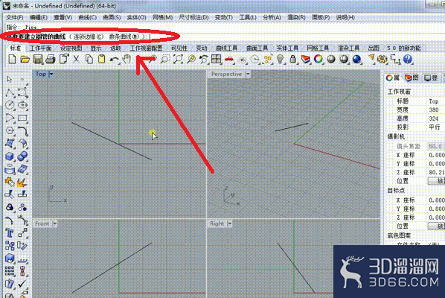Switch to the 工作平面 toolbar tab
Viewport: 445px width, 298px height.
coord(41,48)
